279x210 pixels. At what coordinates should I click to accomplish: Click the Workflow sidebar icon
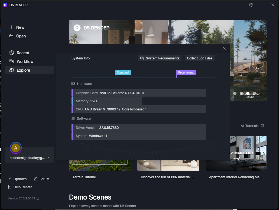pos(12,61)
